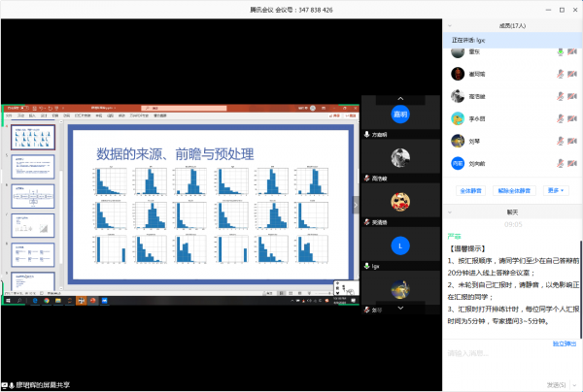This screenshot has width=583, height=392.
Task: Click slide sorter view icon in status bar
Action: click(291, 293)
